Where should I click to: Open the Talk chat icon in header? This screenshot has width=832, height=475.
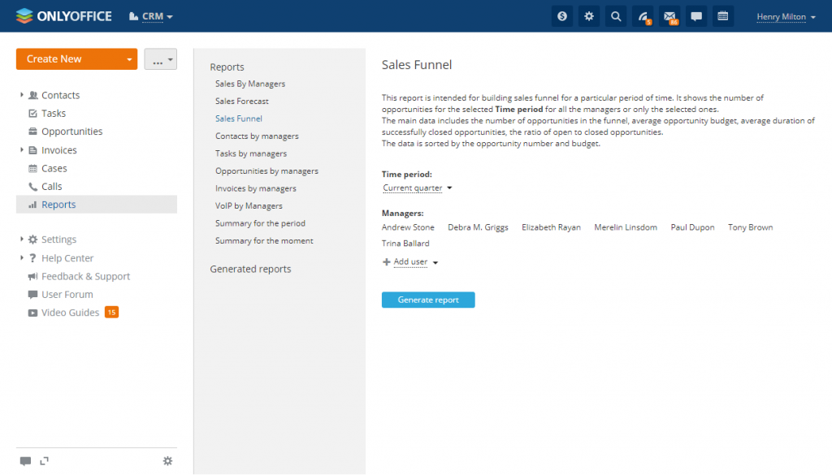point(695,16)
